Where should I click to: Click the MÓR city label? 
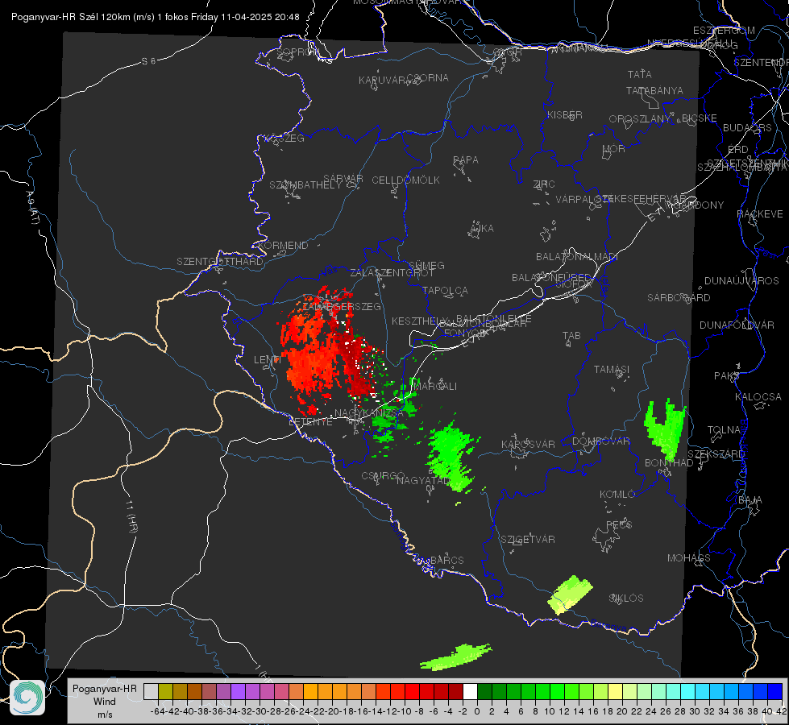click(614, 148)
